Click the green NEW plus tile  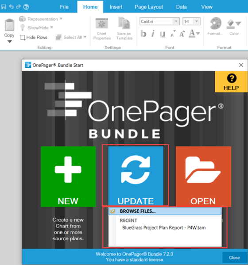click(68, 177)
